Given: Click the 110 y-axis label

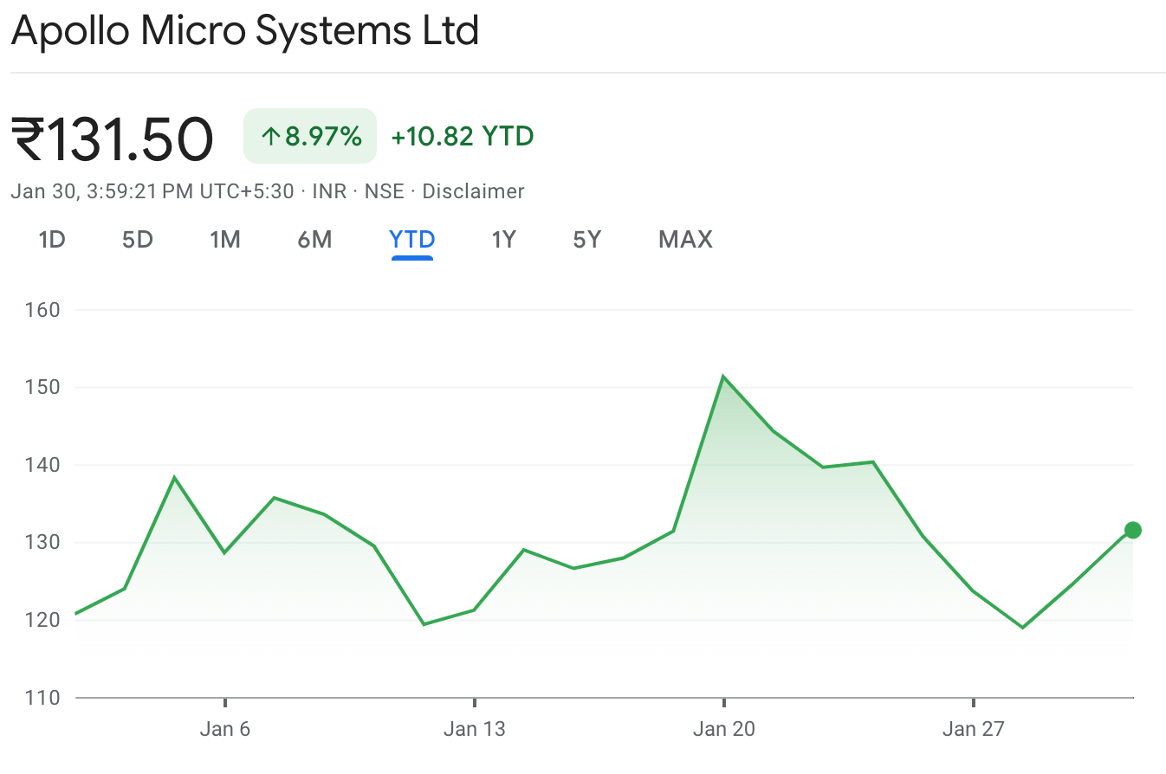Looking at the screenshot, I should [43, 698].
